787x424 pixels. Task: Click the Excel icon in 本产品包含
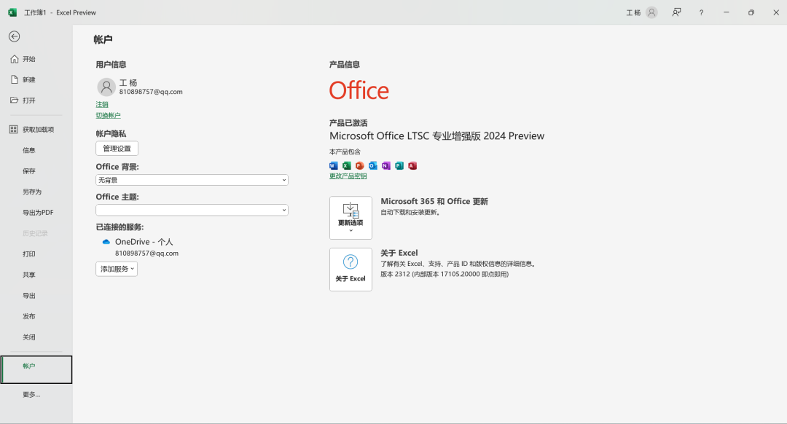pos(346,165)
